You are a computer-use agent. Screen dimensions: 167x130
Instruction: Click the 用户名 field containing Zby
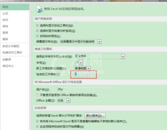point(86,89)
